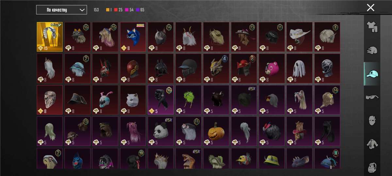The width and height of the screenshot is (392, 176).
Task: Open the full head mask category icon
Action: (x=372, y=167)
